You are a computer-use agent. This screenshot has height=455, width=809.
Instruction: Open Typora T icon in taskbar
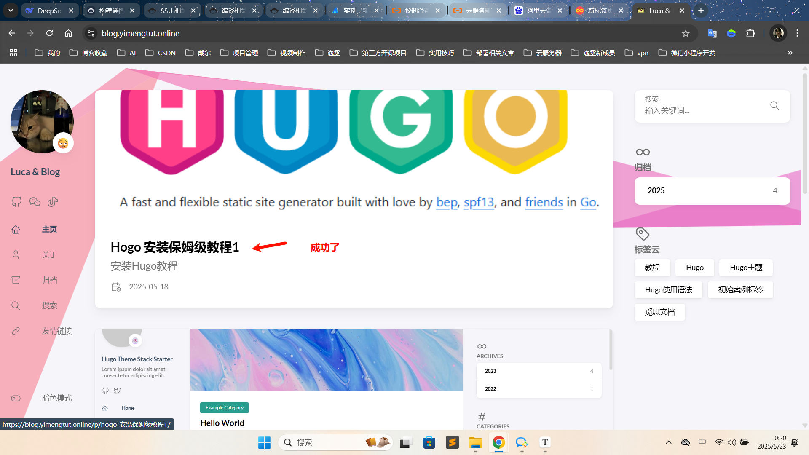coord(545,442)
